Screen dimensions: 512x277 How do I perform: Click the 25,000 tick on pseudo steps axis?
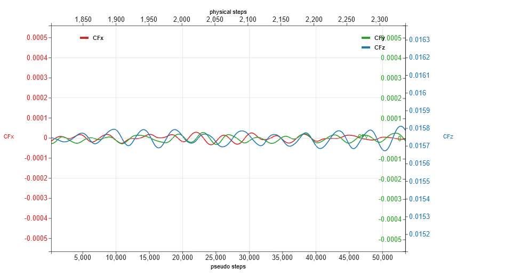point(216,257)
